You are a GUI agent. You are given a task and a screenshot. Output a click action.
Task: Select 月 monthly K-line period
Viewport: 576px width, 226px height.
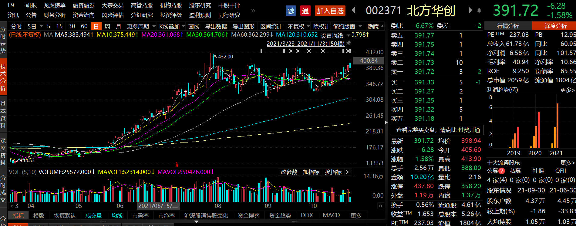pyautogui.click(x=119, y=26)
